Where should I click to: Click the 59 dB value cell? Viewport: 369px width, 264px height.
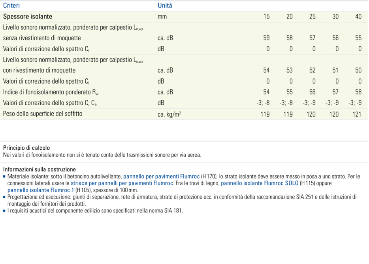(266, 38)
